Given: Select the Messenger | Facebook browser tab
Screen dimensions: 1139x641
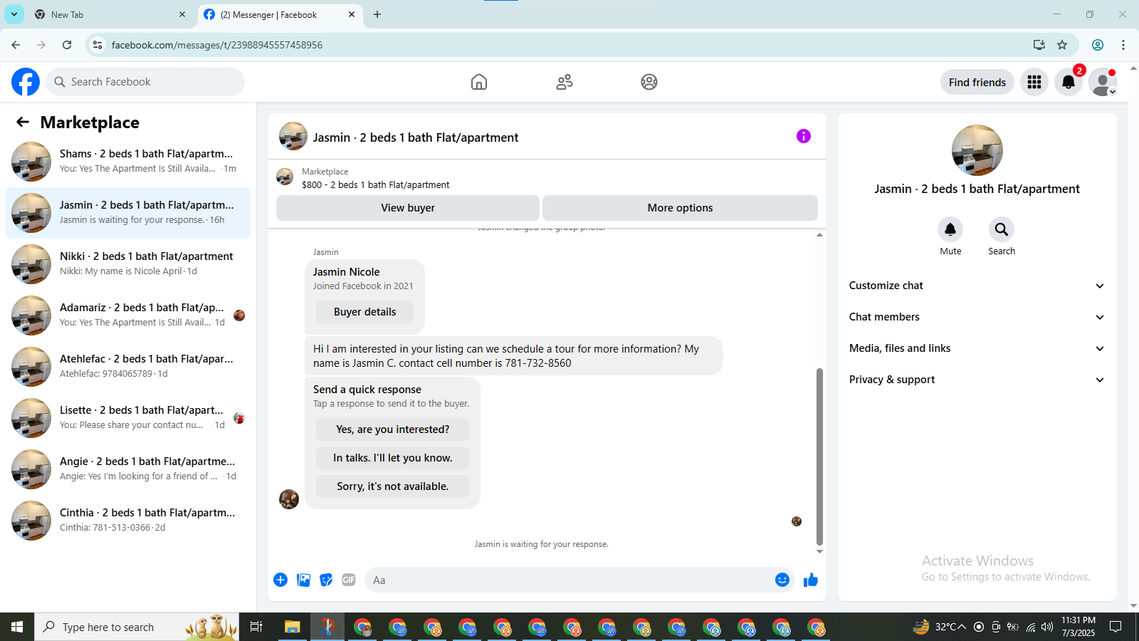Looking at the screenshot, I should (279, 14).
